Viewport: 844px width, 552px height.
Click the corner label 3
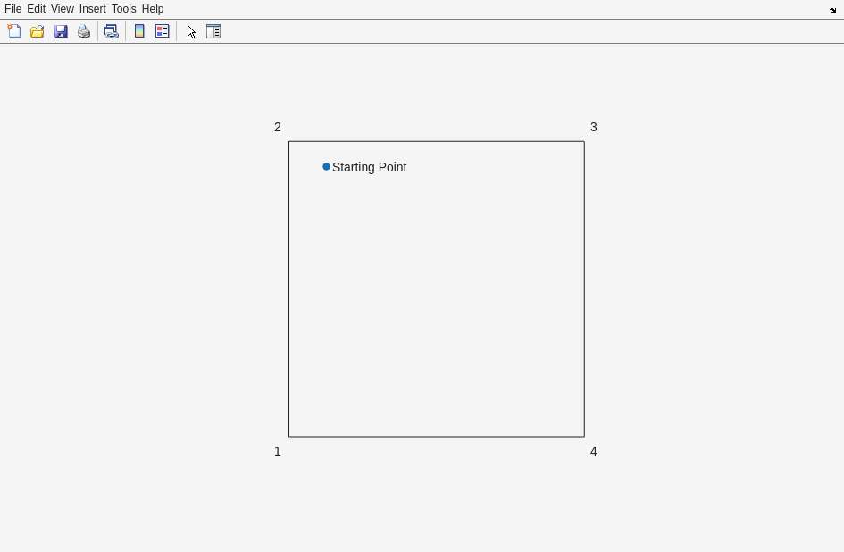[593, 127]
